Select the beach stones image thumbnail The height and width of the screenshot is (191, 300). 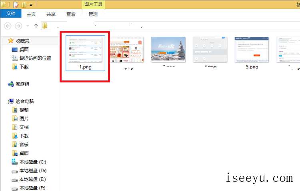pos(168,49)
